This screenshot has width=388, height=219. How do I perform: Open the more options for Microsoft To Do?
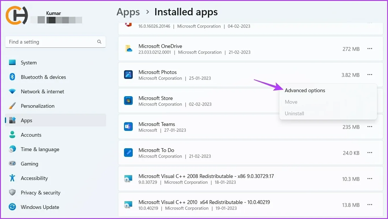(x=369, y=153)
